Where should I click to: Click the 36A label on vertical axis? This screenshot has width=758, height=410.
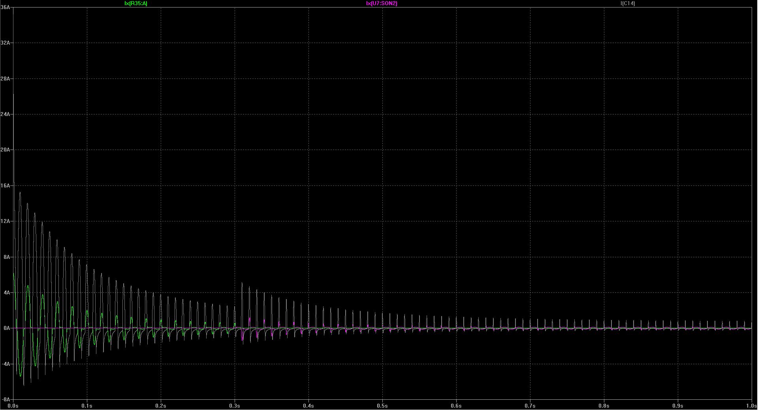(5, 7)
